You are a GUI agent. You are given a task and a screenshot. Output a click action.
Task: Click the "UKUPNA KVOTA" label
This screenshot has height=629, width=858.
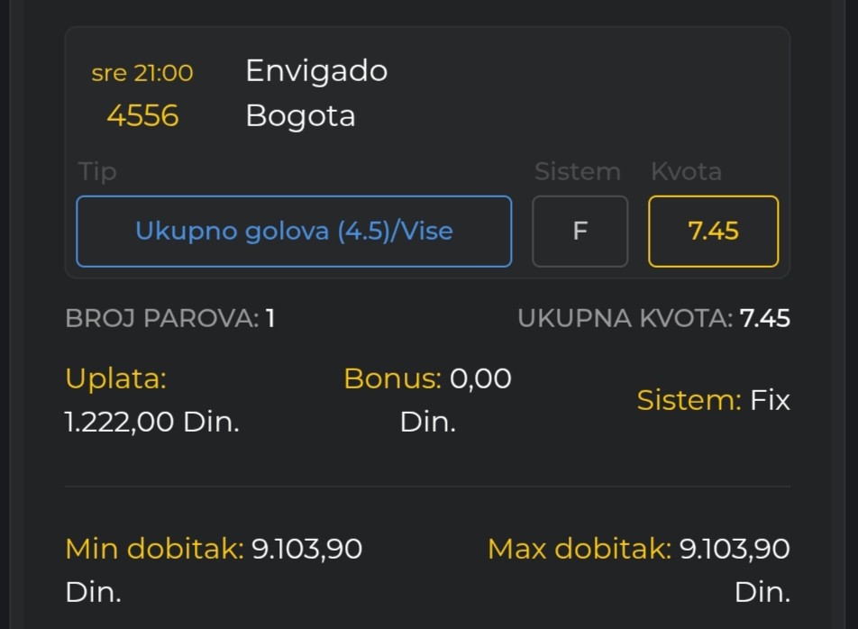625,318
